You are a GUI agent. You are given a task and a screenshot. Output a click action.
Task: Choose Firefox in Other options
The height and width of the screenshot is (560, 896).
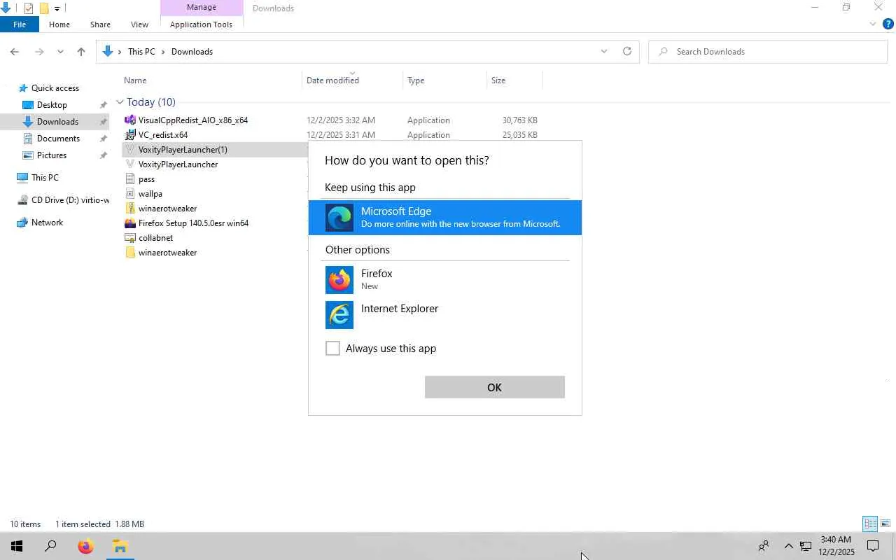[x=445, y=280]
